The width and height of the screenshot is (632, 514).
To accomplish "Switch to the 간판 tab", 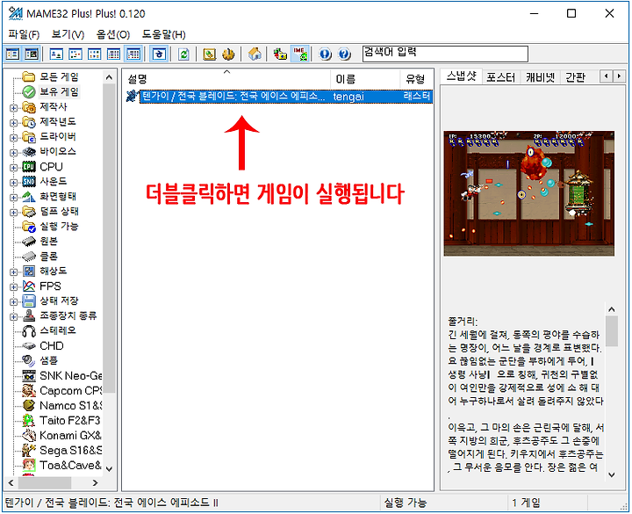I will click(x=575, y=77).
